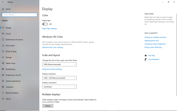Click the Focus assist moon icon
Screen dimensions: 177x111
3,46
